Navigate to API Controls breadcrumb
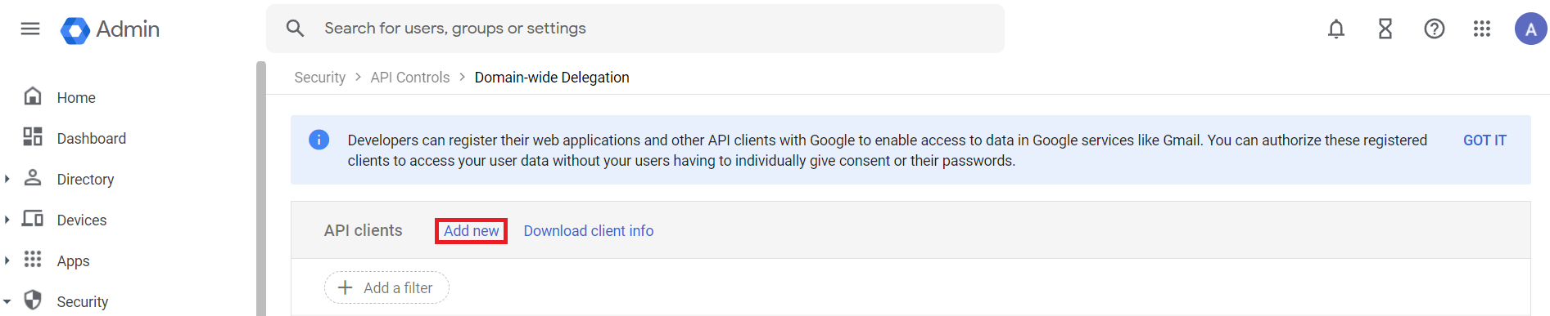The image size is (1550, 316). (409, 78)
